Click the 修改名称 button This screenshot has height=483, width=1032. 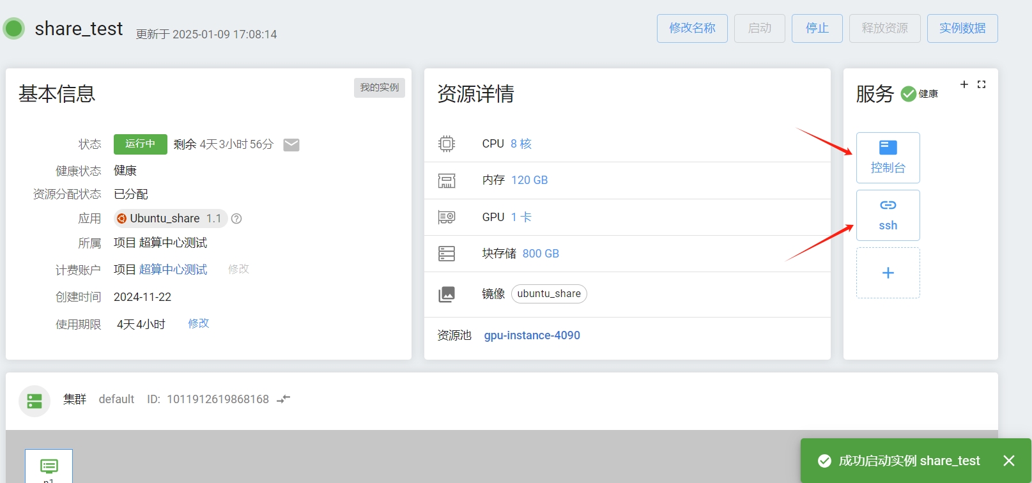click(692, 28)
